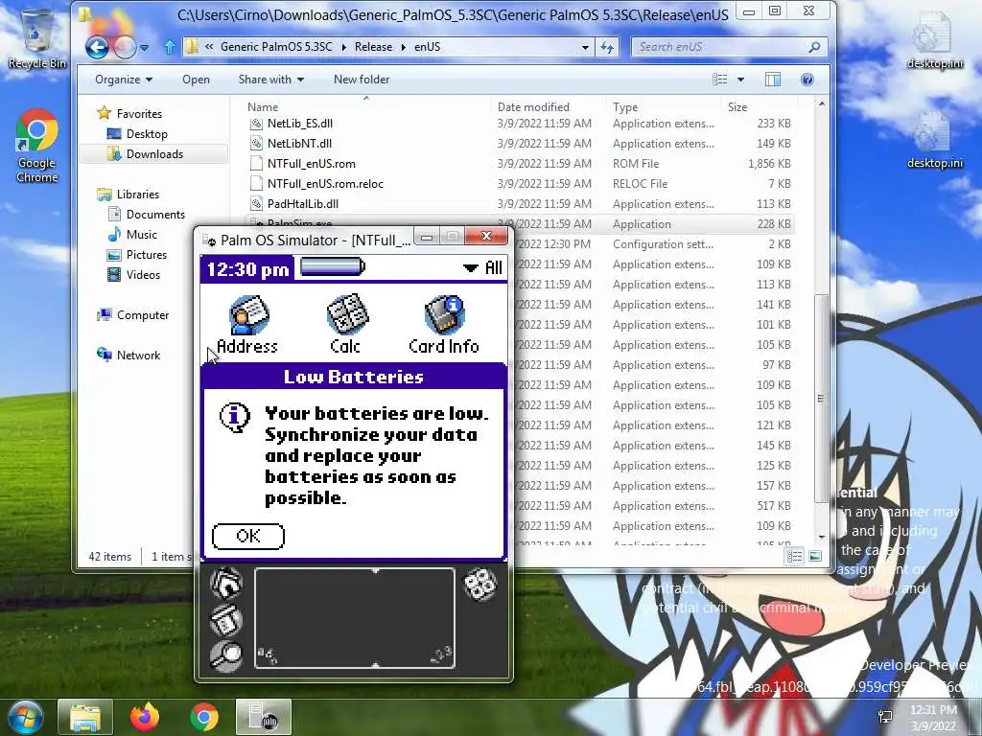
Task: Open the Windows Start button
Action: tap(25, 717)
